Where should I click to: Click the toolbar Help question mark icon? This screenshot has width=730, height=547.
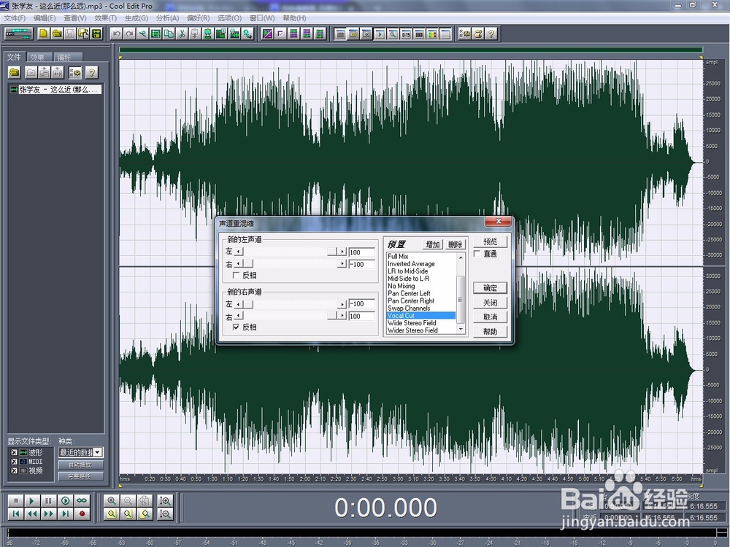point(491,34)
